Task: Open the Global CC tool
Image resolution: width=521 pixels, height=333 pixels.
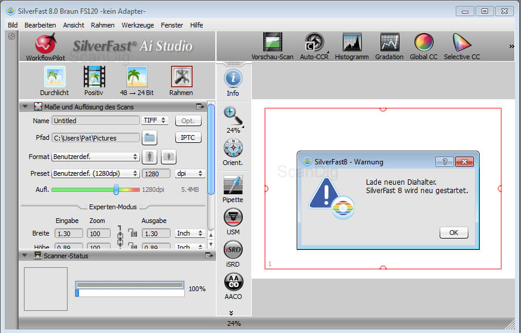Action: tap(423, 47)
